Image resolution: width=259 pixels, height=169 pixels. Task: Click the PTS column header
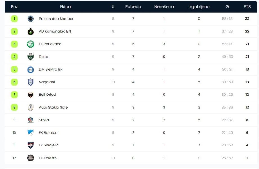(247, 7)
